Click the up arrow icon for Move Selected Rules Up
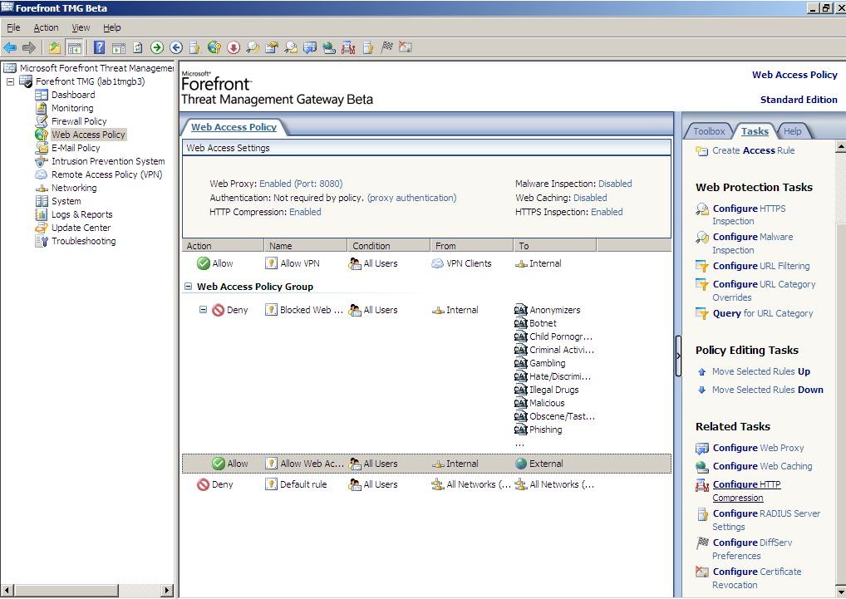 701,371
